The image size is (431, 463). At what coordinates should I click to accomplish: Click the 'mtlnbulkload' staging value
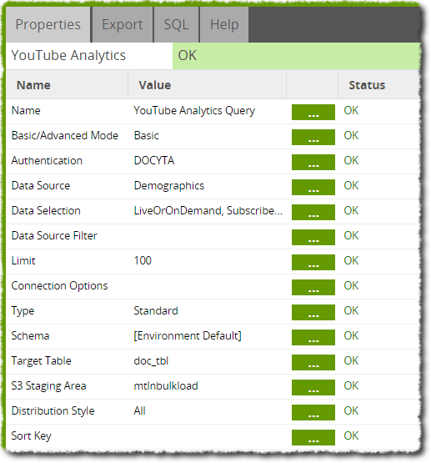[x=166, y=386]
